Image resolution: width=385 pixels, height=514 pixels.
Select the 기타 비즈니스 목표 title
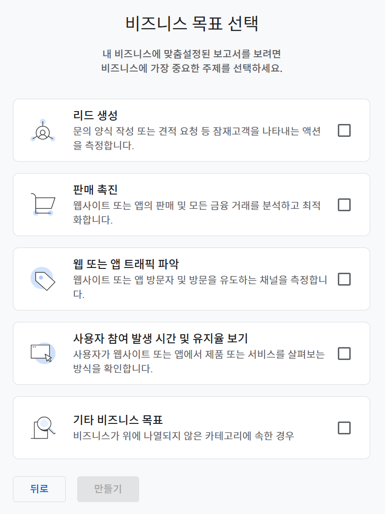point(118,420)
